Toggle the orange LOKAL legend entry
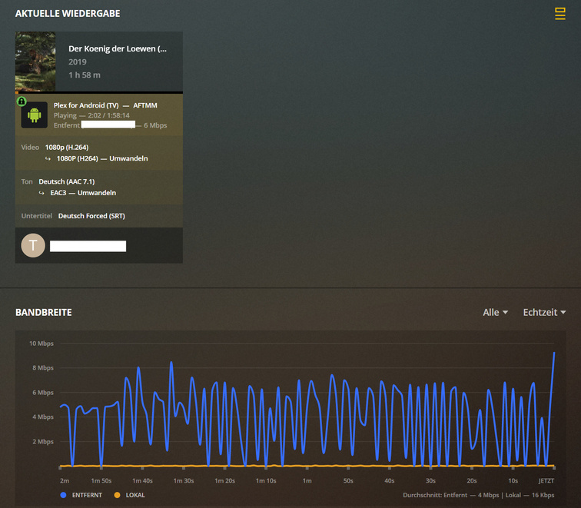The height and width of the screenshot is (508, 581). coord(130,495)
